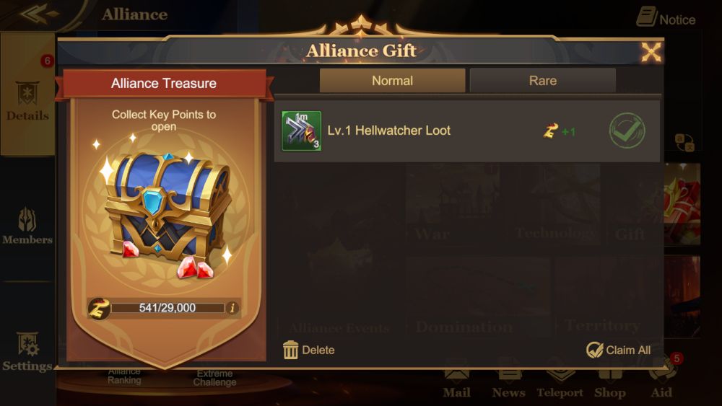722x406 pixels.
Task: Switch to the Rare gift tab
Action: (543, 81)
